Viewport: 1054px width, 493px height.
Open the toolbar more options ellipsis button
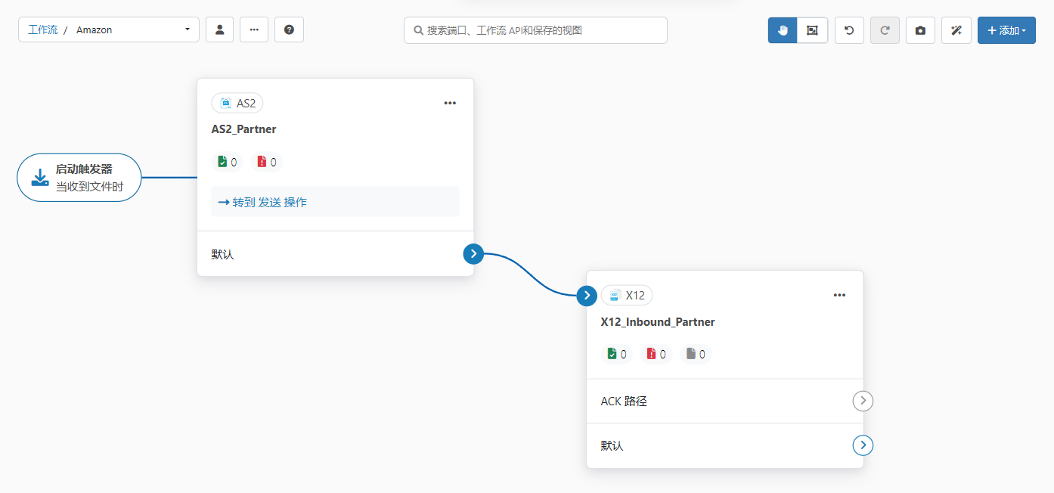click(254, 30)
